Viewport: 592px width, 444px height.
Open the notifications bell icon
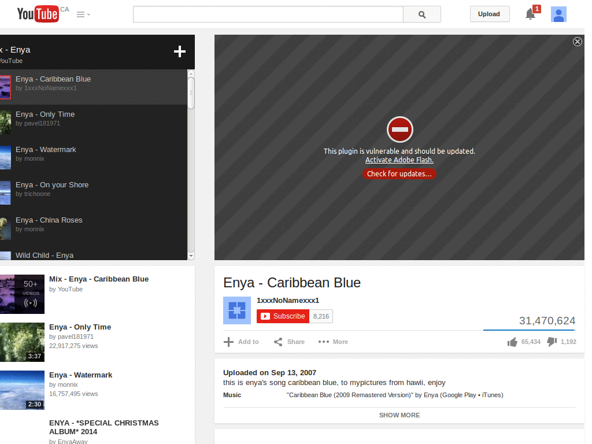point(530,14)
